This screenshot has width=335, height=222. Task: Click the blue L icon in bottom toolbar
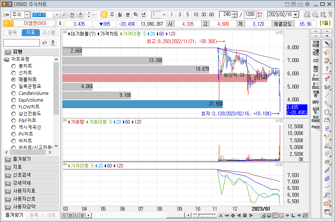pos(293,215)
